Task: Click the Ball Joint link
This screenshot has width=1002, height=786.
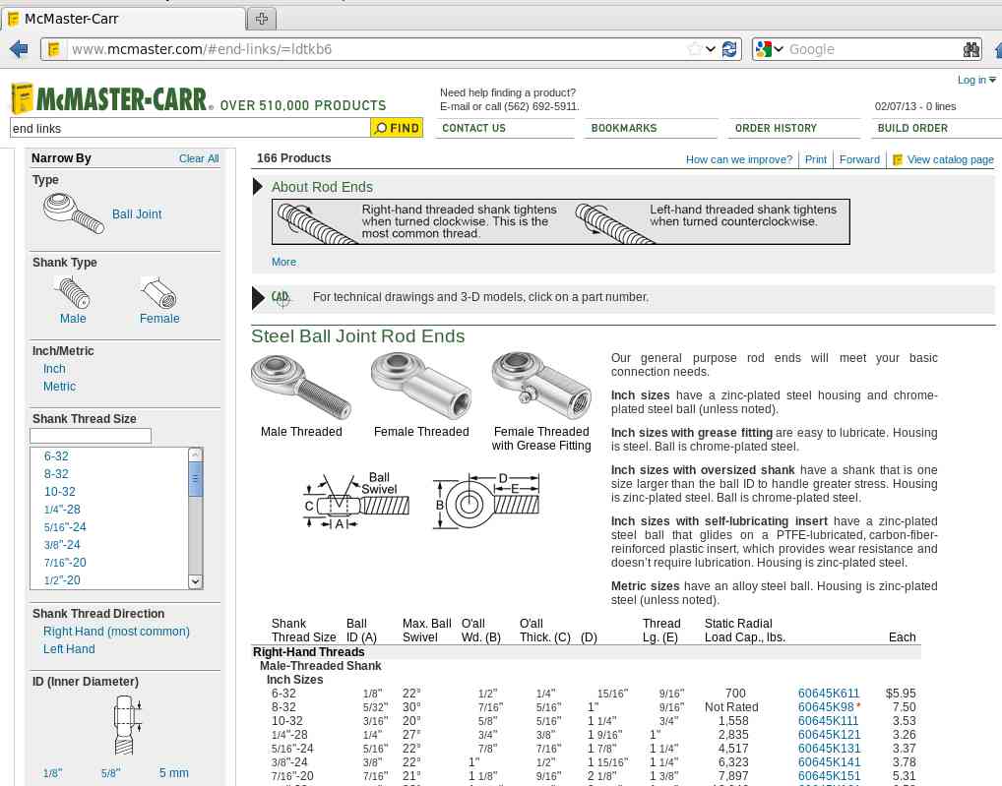Action: click(137, 213)
